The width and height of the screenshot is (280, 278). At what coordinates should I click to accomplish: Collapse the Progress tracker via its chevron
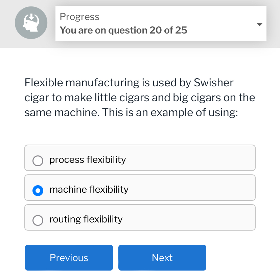(259, 24)
